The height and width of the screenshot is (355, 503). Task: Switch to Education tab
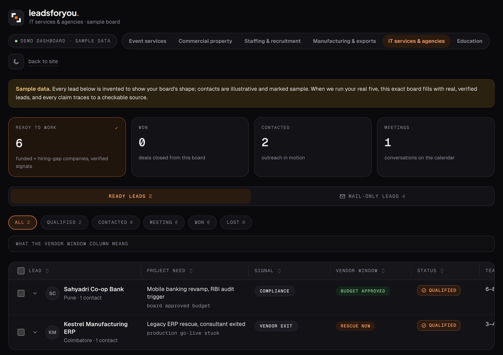point(469,41)
